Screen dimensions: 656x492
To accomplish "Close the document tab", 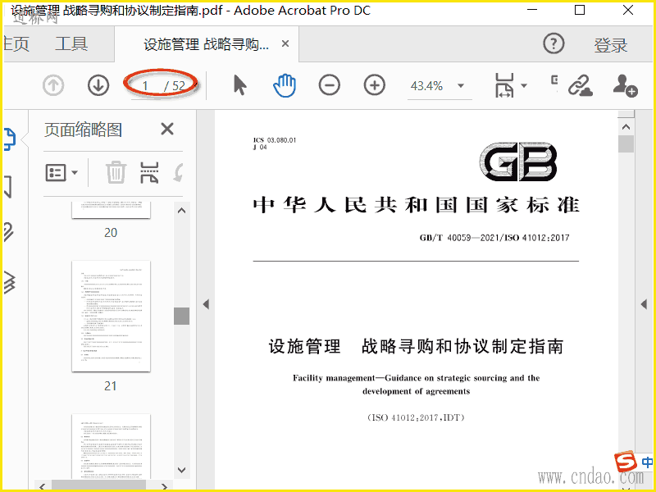I will coord(285,43).
